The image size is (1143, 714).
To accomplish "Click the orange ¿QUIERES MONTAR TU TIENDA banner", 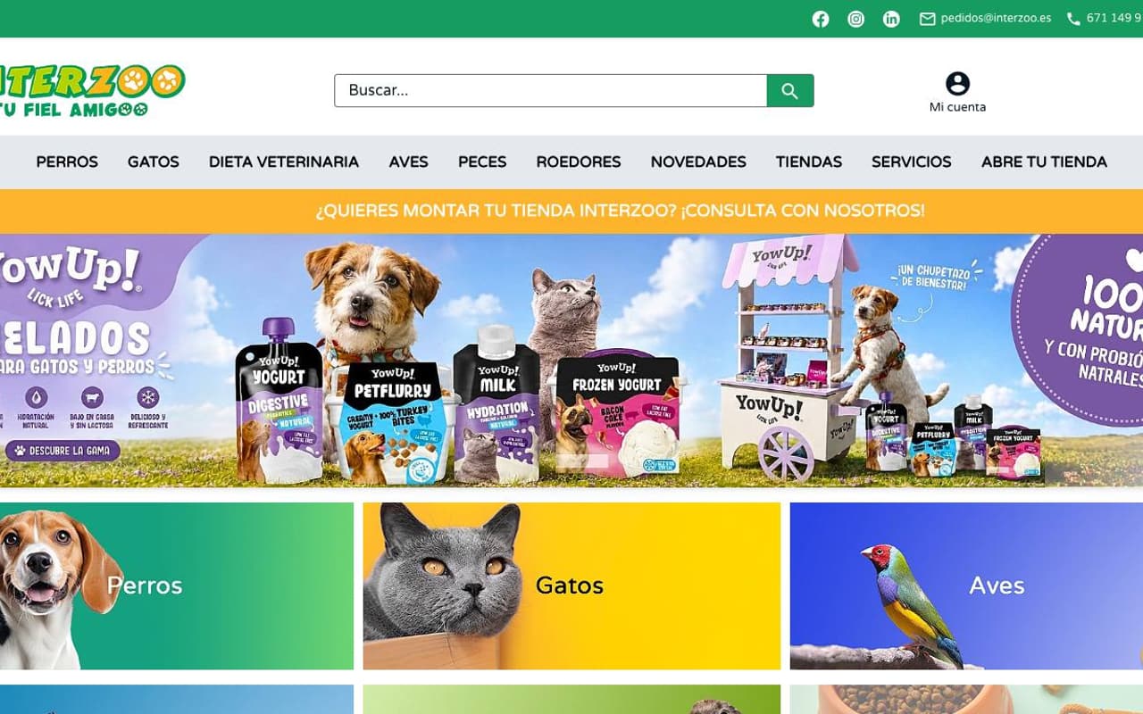I will [571, 212].
